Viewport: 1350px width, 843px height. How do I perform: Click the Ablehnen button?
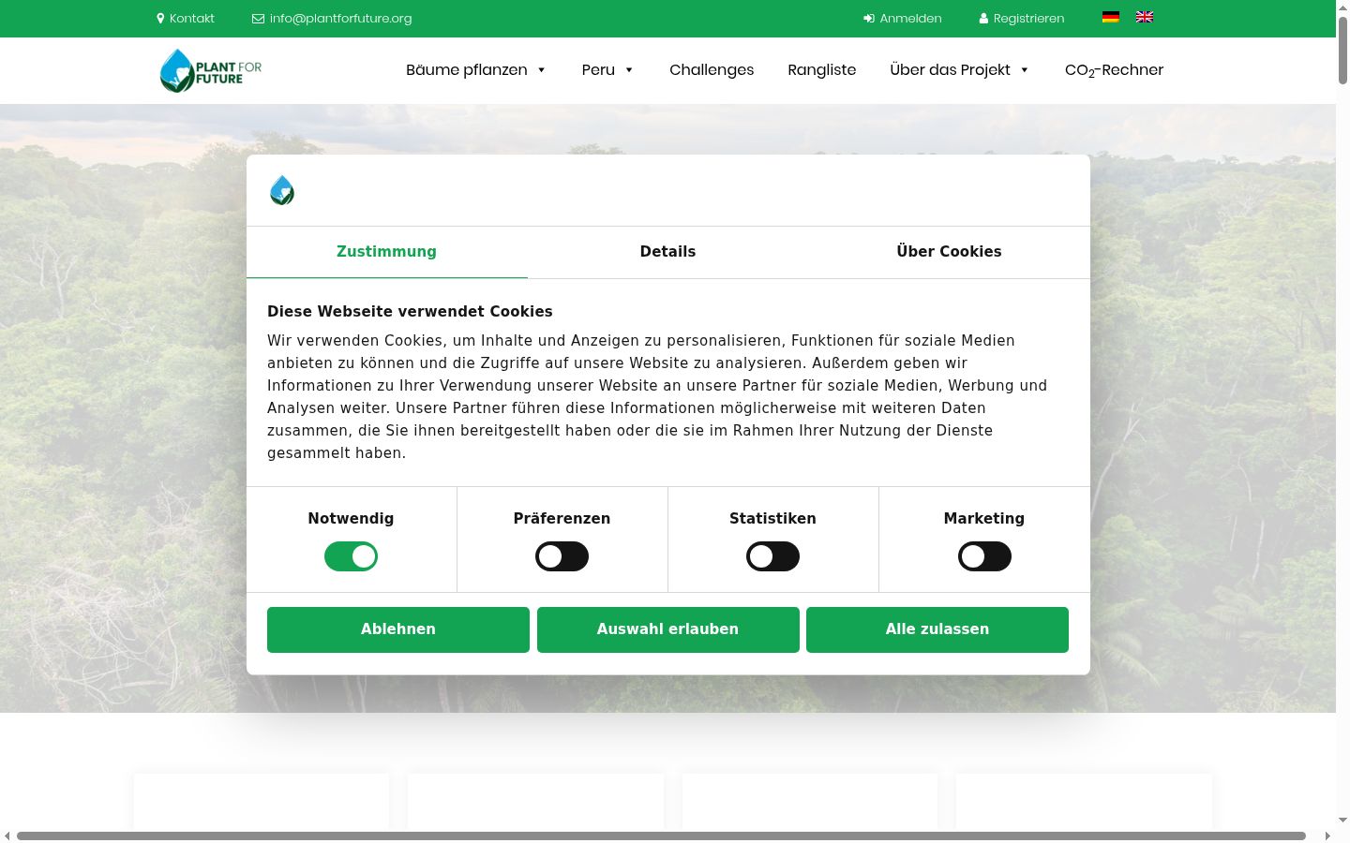point(398,629)
